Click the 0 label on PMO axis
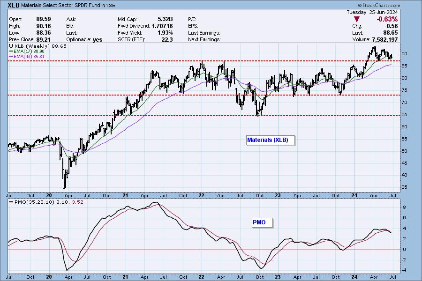Viewport: 422px width, 281px height. (x=404, y=250)
